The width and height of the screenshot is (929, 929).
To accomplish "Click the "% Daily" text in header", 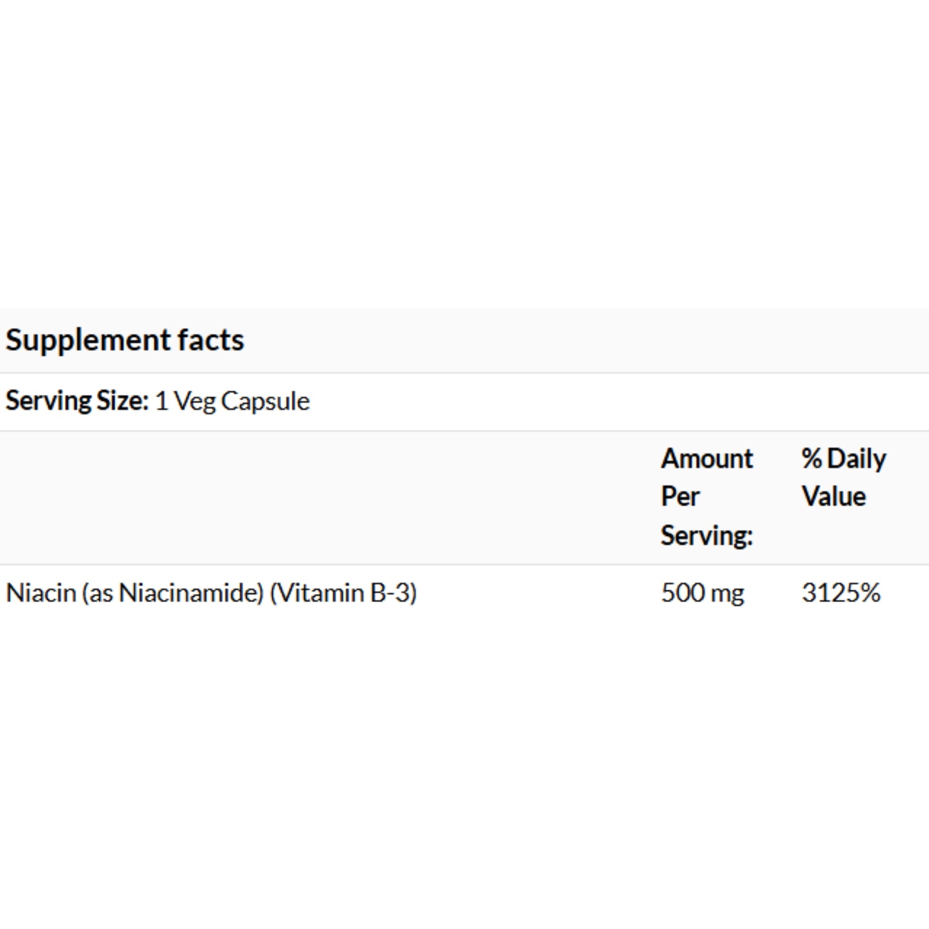I will (x=844, y=459).
